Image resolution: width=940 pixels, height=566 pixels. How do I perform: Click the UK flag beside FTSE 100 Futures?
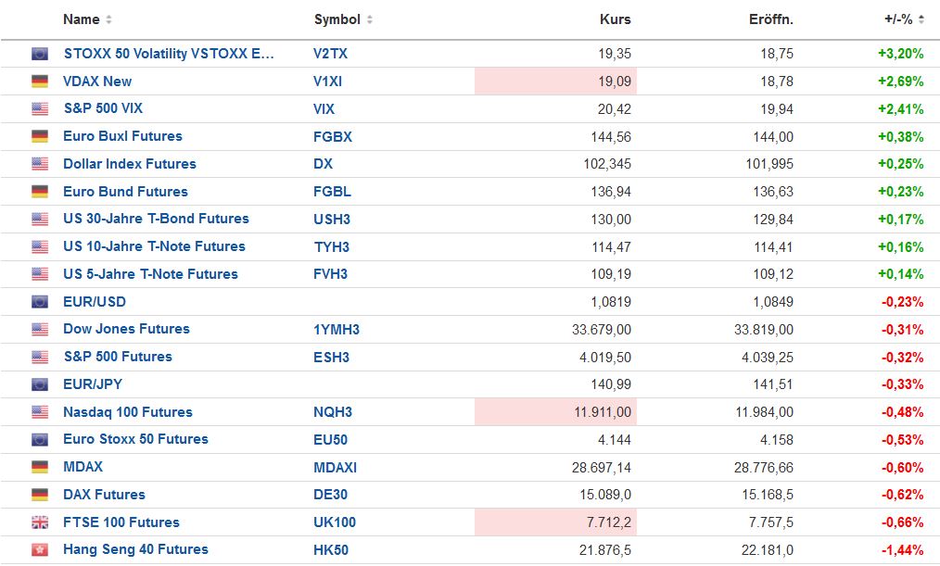tap(39, 522)
